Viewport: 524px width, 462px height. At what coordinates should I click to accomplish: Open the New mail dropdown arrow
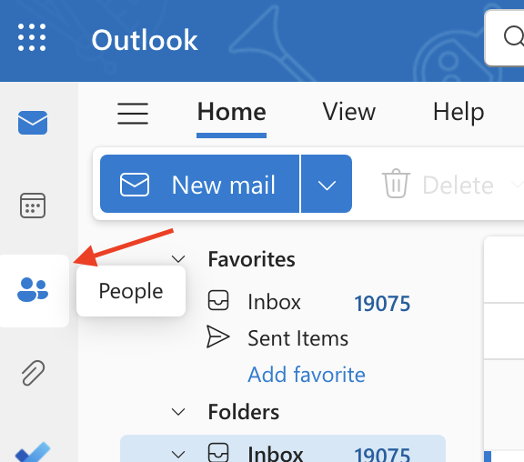pos(327,184)
